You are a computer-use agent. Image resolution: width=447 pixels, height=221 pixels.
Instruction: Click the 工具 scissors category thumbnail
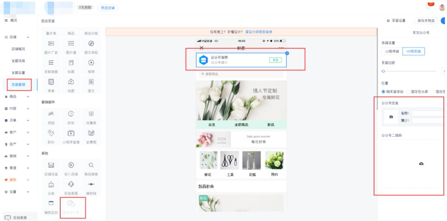[230, 160]
